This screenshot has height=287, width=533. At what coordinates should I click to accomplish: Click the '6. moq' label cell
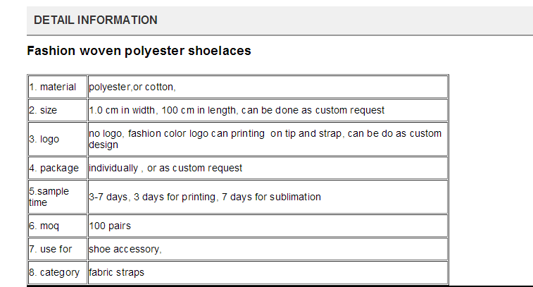coord(58,226)
